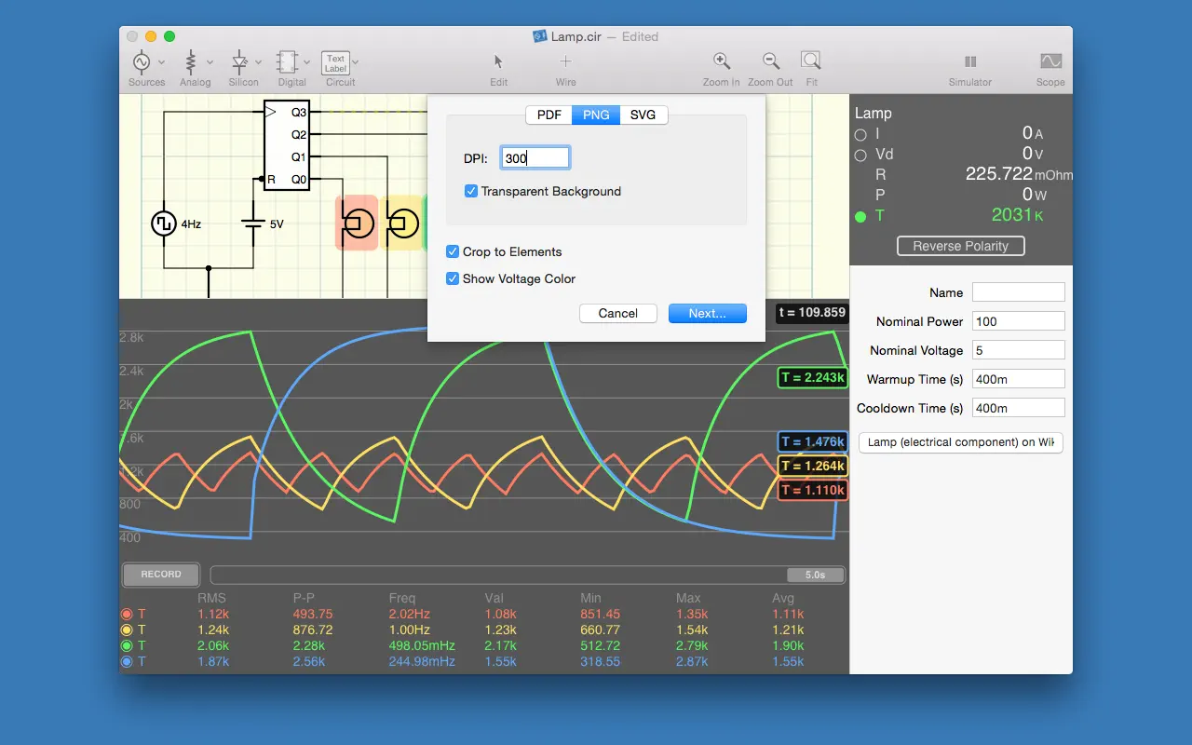Image resolution: width=1192 pixels, height=745 pixels.
Task: Click the 5.0s timeline slider handle
Action: pyautogui.click(x=815, y=575)
